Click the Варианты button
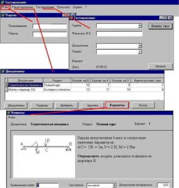Screen dimensions: 179x188 tap(117, 105)
